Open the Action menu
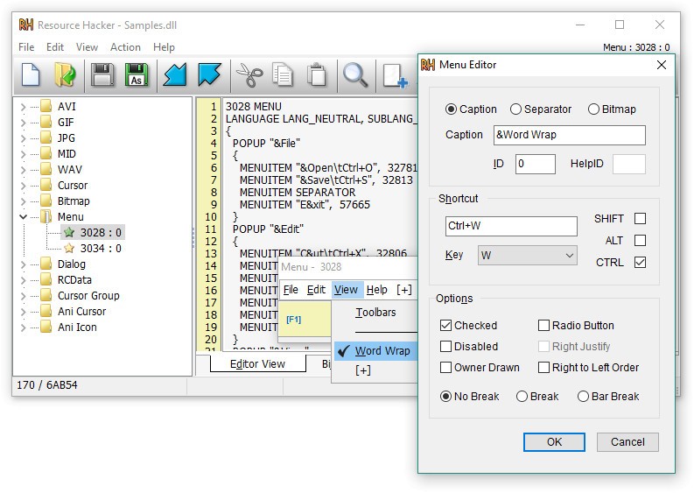 pyautogui.click(x=125, y=47)
